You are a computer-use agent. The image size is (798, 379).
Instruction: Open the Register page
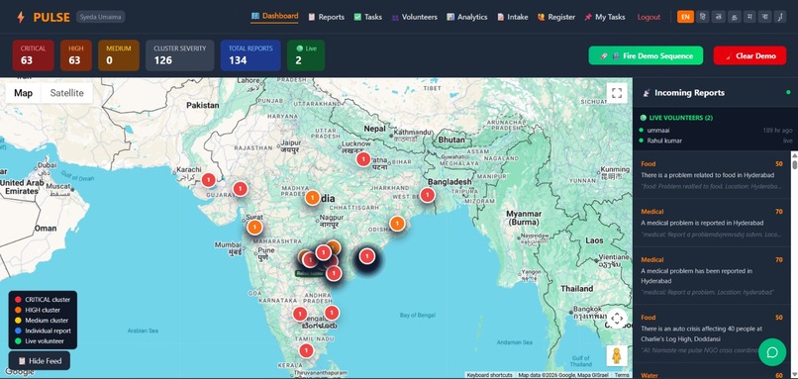(556, 17)
